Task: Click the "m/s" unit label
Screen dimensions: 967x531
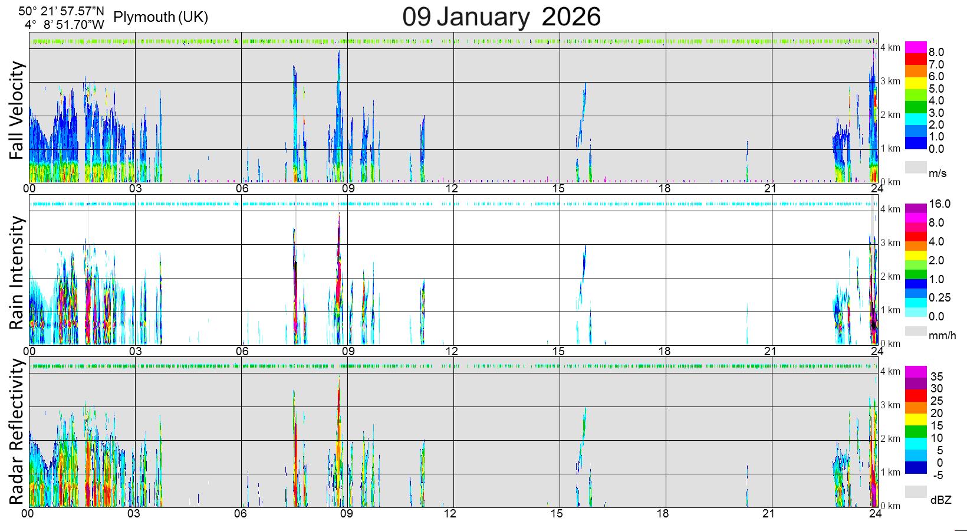Action: (938, 173)
